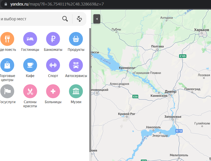Viewport: 211px width, 161px height.
Task: Click the Музеи text label
Action: click(x=76, y=102)
